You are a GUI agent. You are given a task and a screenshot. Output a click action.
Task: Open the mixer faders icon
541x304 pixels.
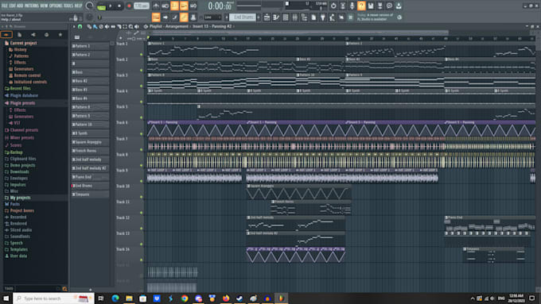(x=295, y=17)
